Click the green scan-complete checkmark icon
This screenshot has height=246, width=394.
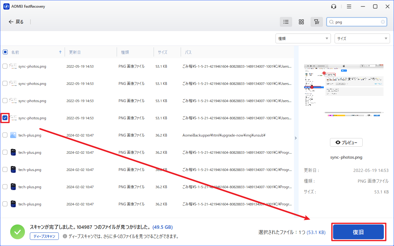tap(18, 232)
